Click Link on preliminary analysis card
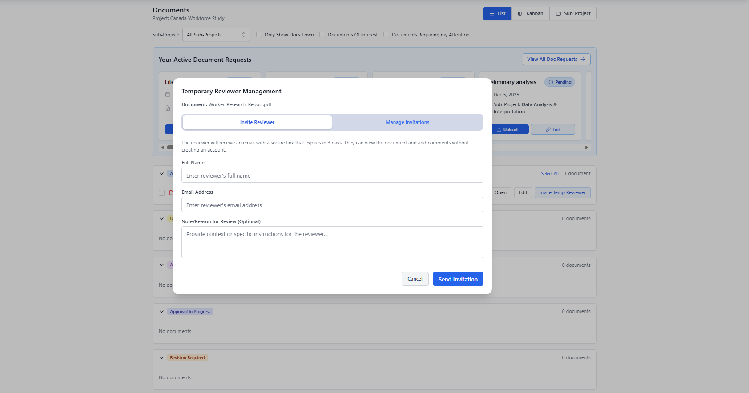Screen dimensions: 749x393 tap(553, 129)
